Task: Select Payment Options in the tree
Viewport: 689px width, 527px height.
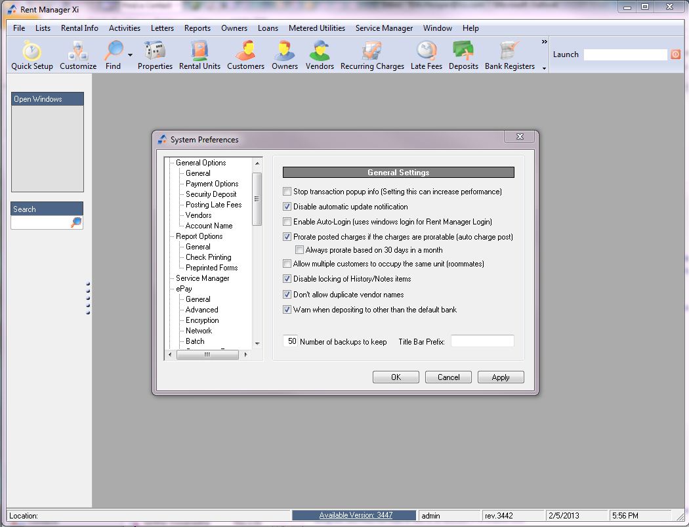Action: pos(212,184)
